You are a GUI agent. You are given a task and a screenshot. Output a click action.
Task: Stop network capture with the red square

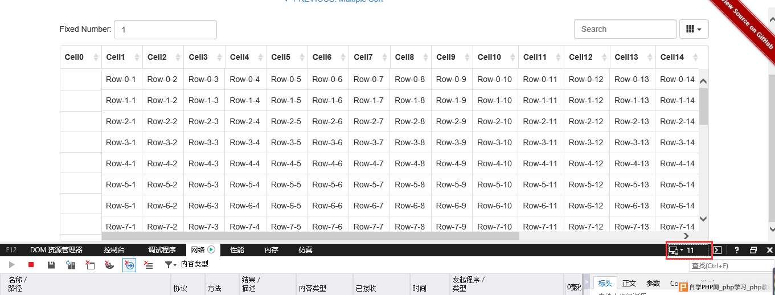point(31,265)
